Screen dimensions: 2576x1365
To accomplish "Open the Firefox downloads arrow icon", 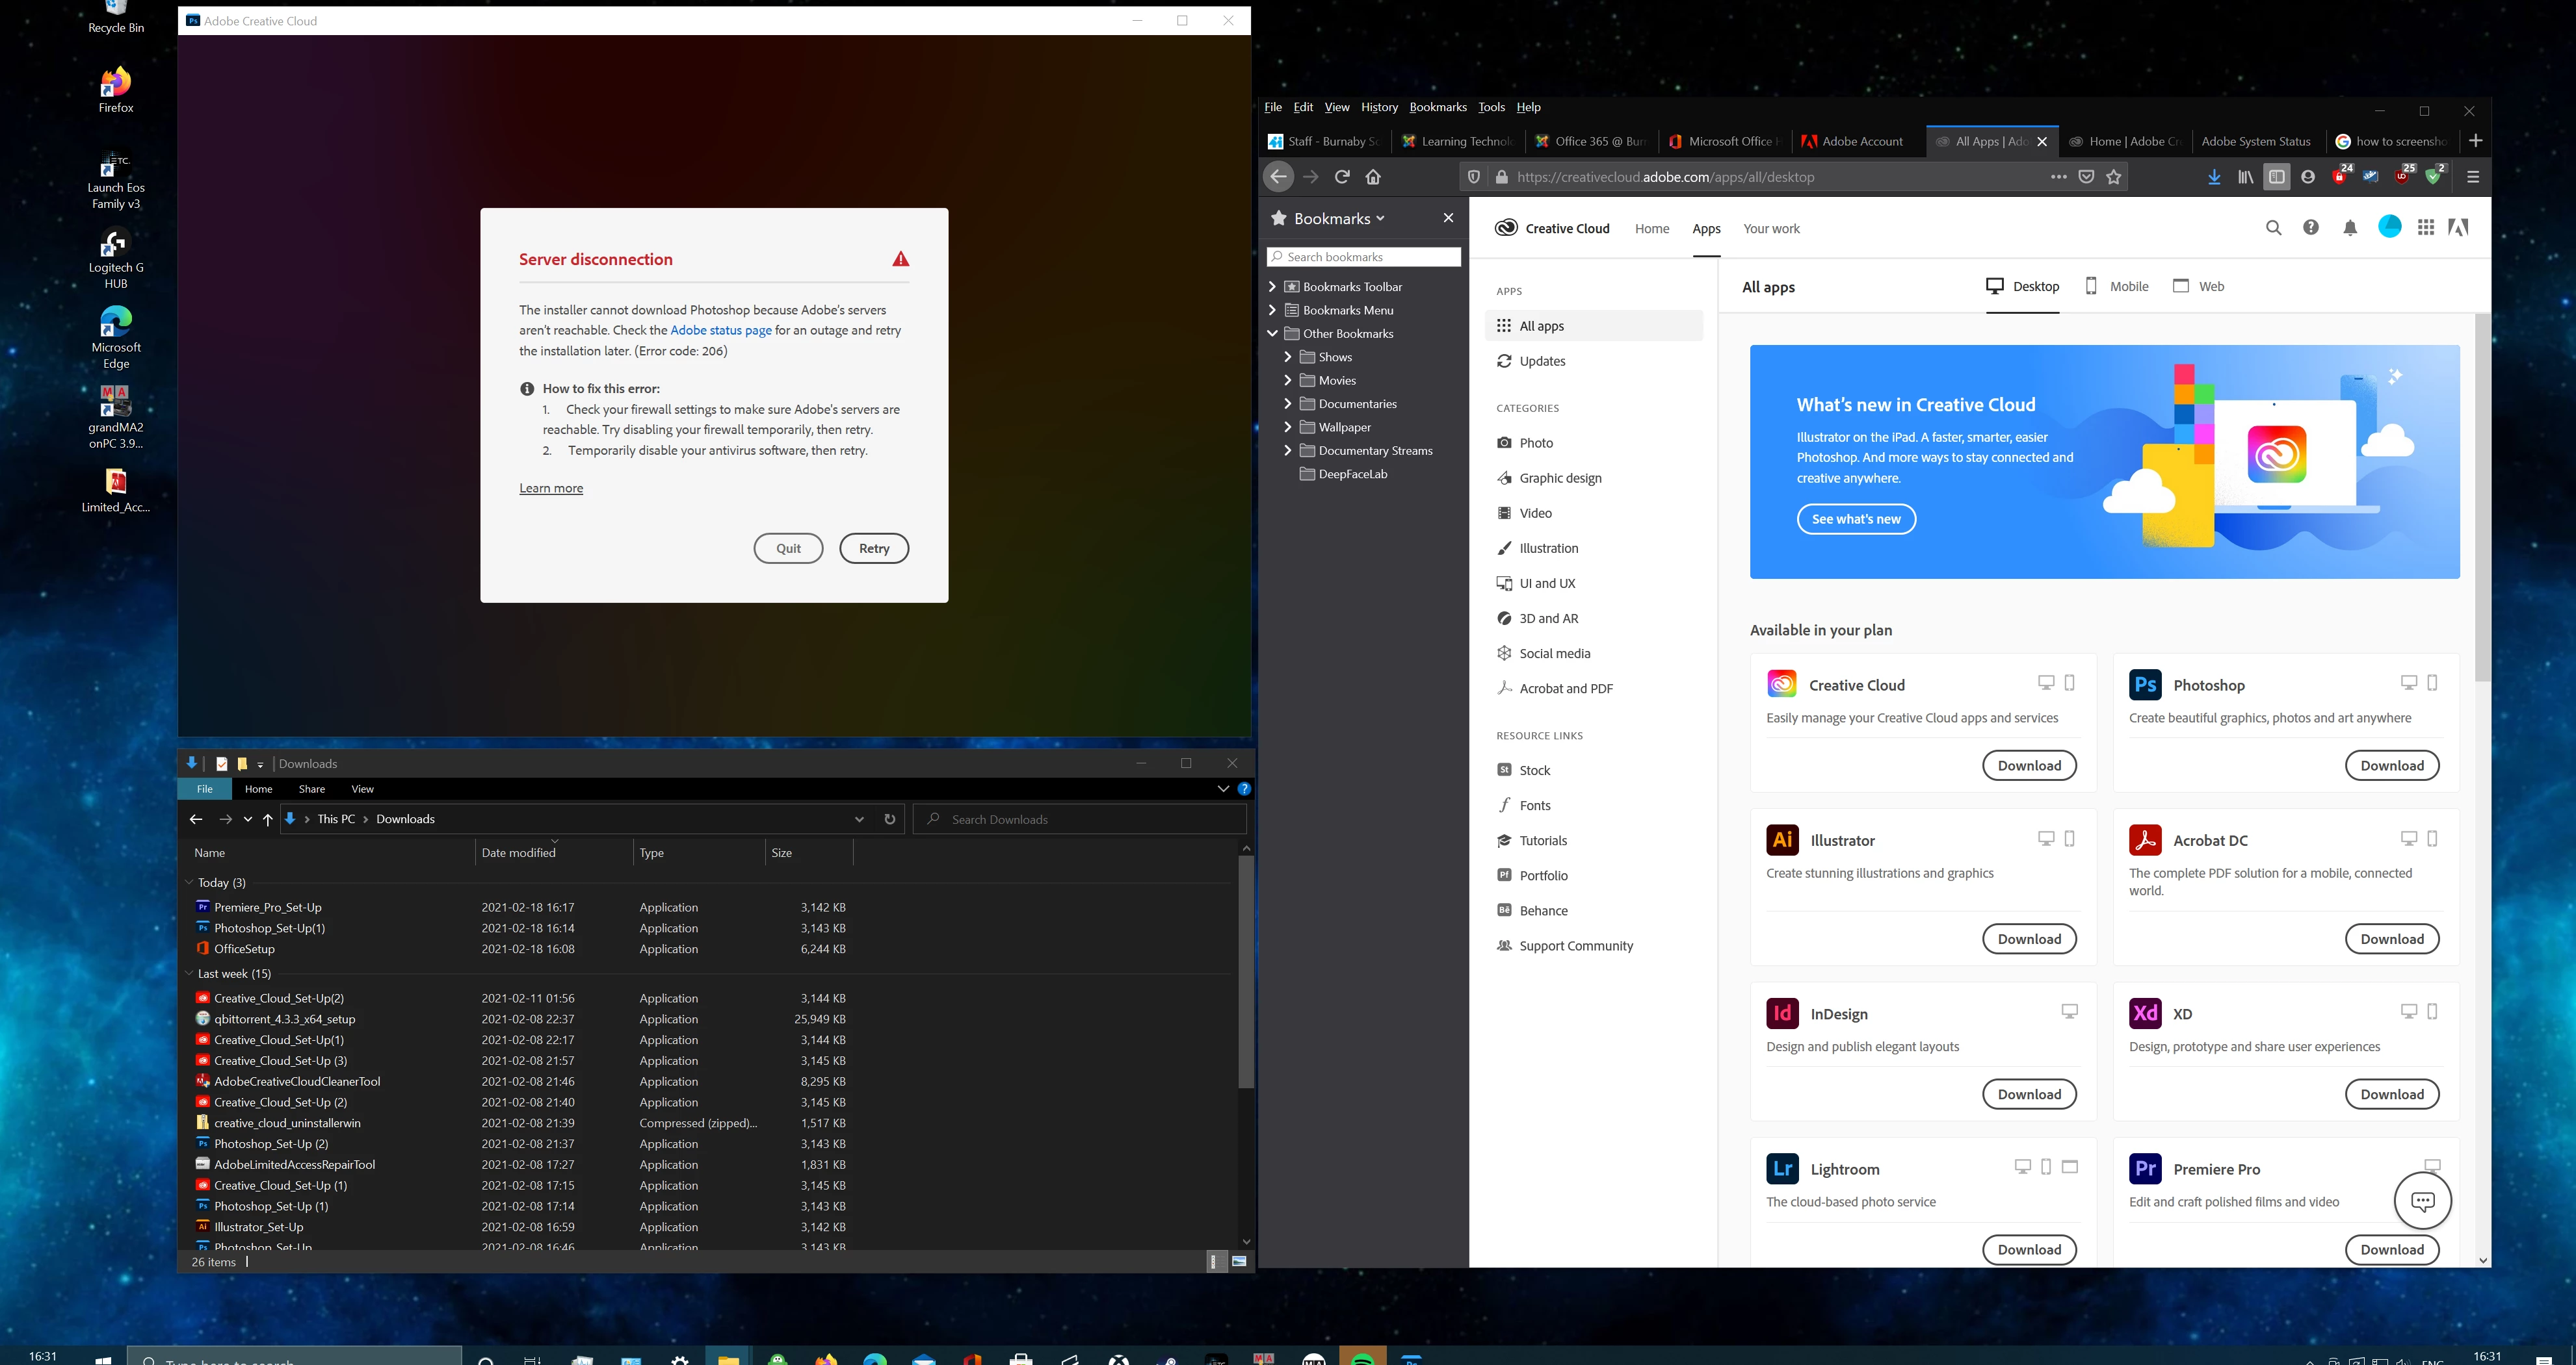I will [x=2214, y=177].
